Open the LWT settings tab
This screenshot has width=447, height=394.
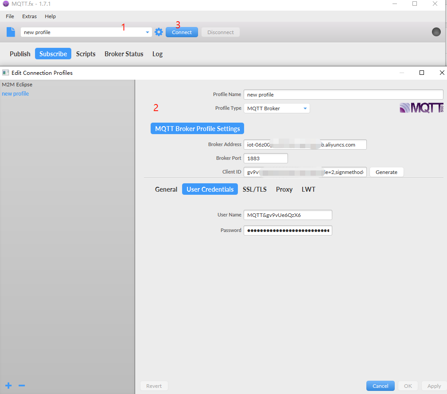[x=308, y=189]
